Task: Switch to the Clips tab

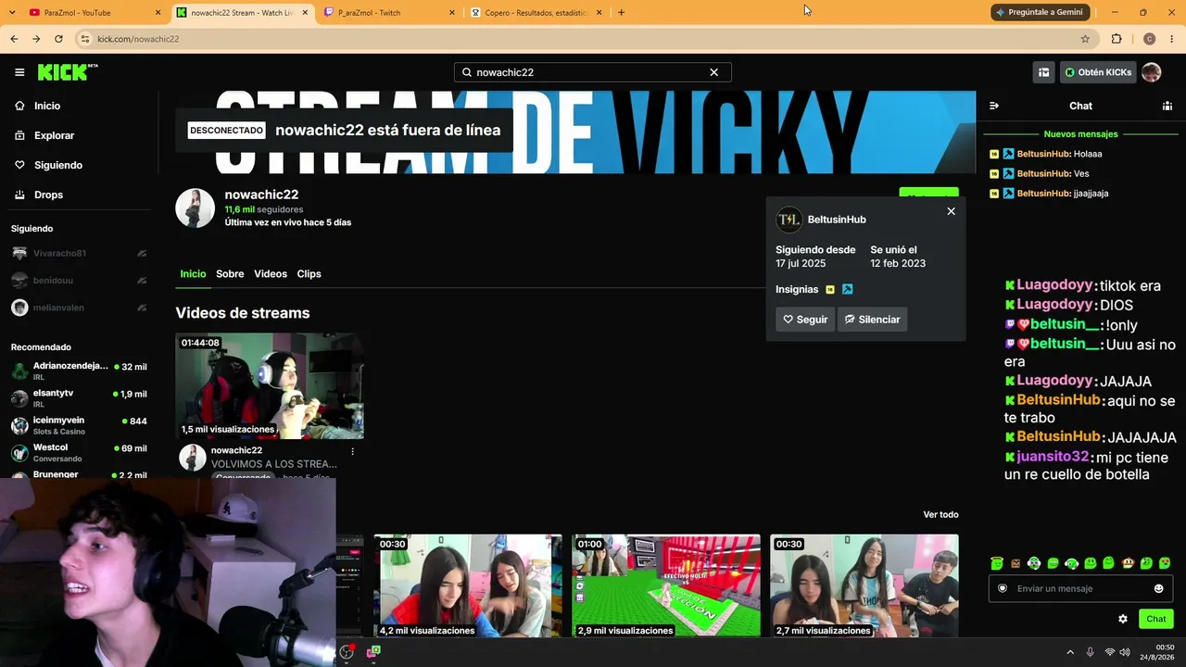Action: pyautogui.click(x=309, y=274)
